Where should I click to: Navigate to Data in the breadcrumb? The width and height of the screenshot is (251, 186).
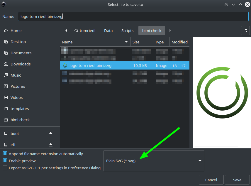108,30
